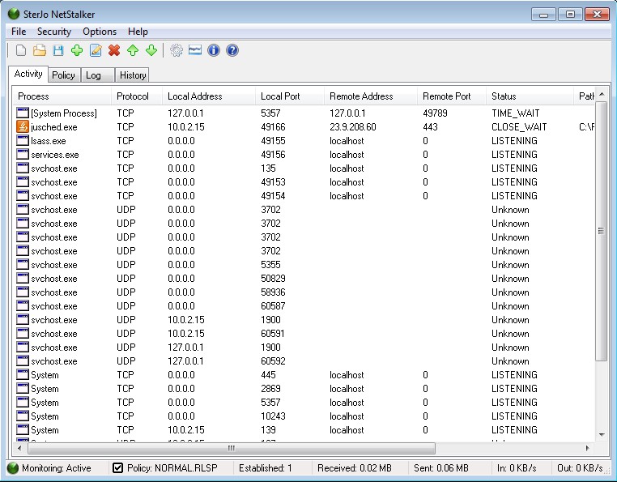This screenshot has width=617, height=482.
Task: Open settings via the gear icon
Action: point(177,51)
